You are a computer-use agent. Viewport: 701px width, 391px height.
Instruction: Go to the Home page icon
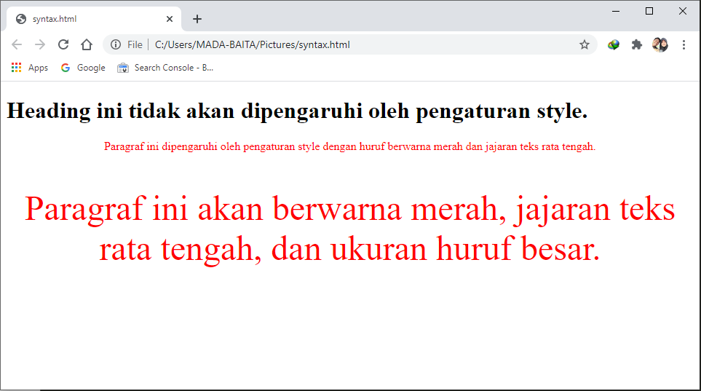coord(87,44)
